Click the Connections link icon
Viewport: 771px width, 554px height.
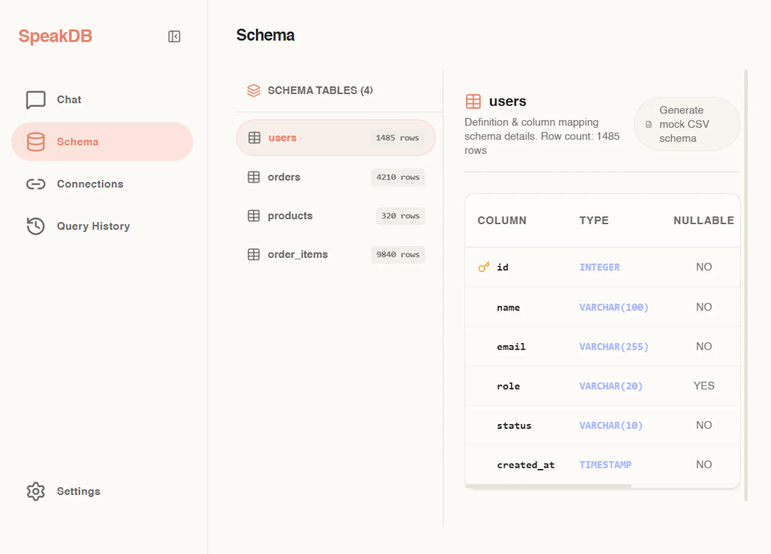[36, 184]
